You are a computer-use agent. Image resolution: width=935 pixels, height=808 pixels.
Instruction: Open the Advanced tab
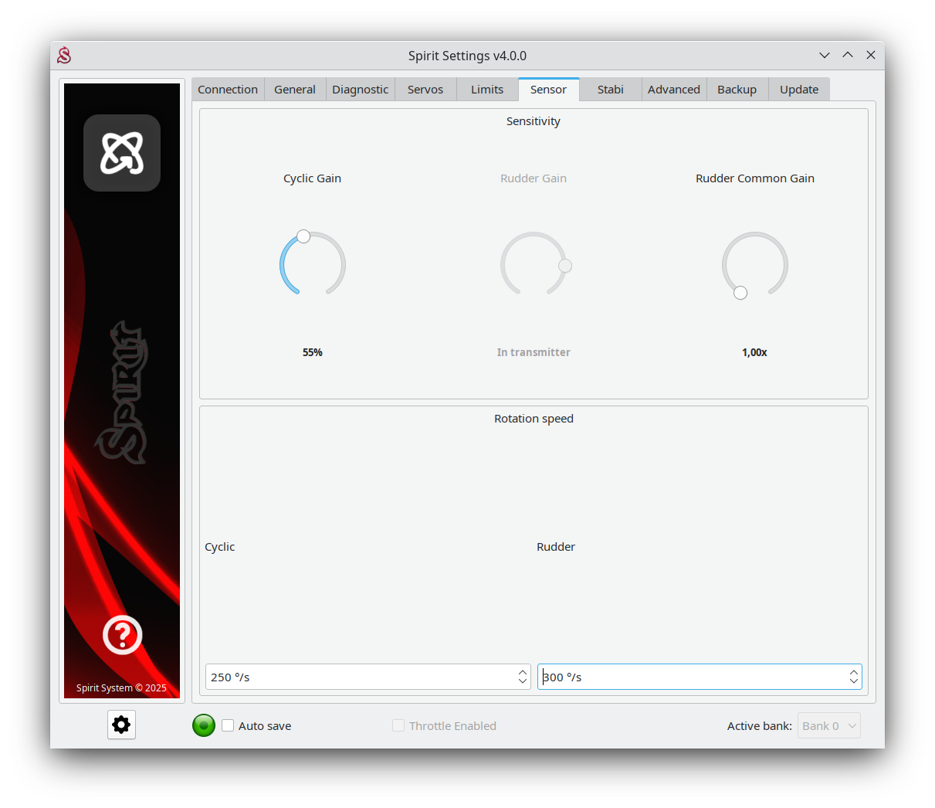coord(673,90)
